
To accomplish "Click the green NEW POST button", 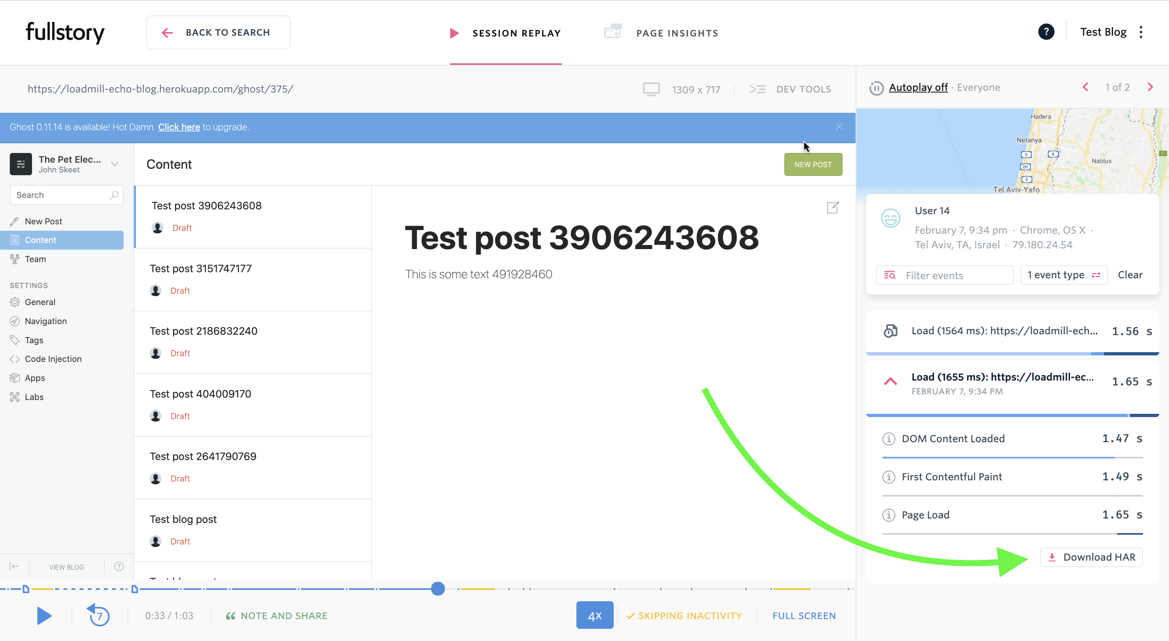I will (813, 164).
